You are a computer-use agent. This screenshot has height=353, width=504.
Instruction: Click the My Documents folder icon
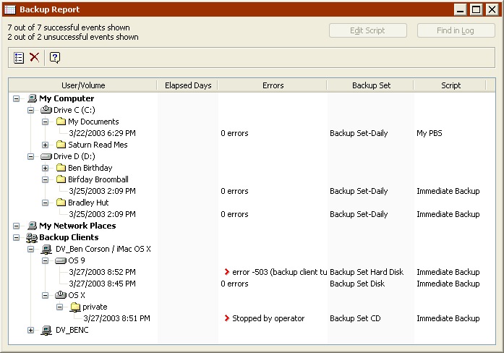(61, 122)
